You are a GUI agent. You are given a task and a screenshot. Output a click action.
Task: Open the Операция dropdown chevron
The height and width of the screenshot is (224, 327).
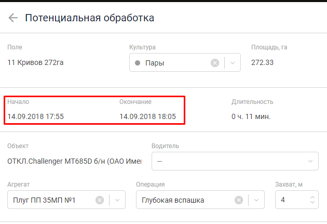(x=256, y=200)
